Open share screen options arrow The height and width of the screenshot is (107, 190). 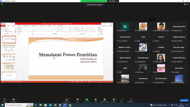point(91,100)
